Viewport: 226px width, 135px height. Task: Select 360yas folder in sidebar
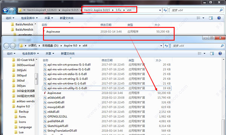pos(19,85)
